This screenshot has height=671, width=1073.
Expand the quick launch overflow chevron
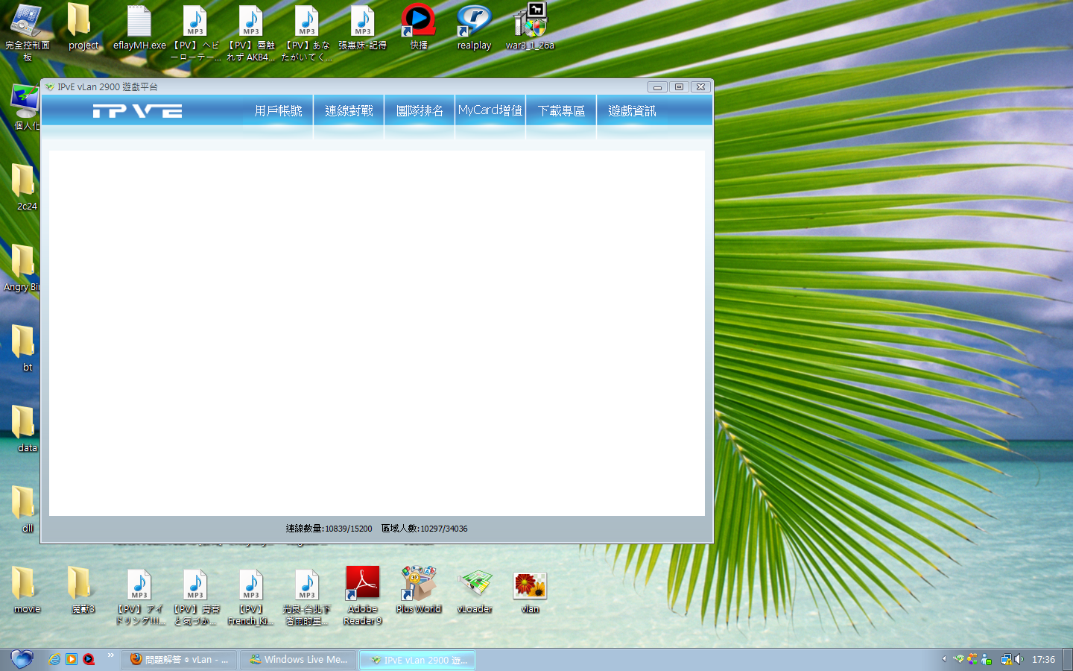111,655
